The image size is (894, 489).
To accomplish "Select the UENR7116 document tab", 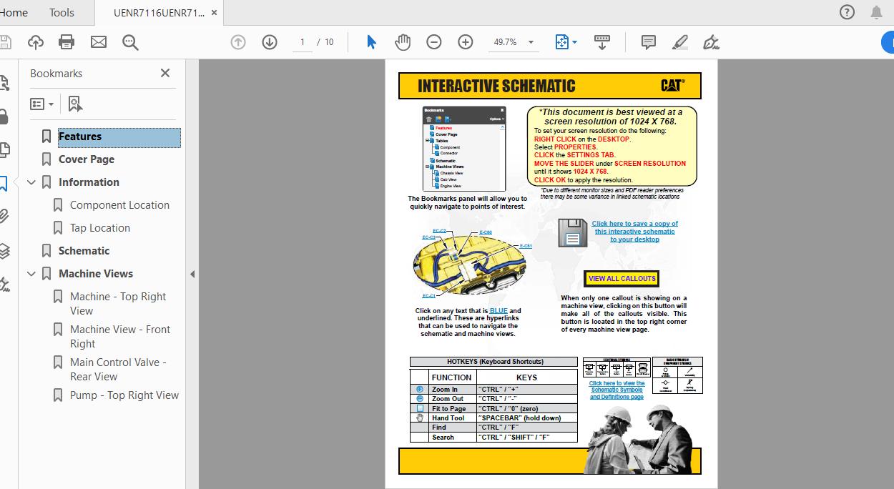I will [159, 12].
